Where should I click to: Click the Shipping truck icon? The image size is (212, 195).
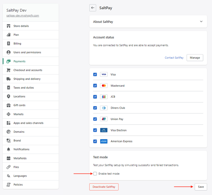click(x=8, y=79)
